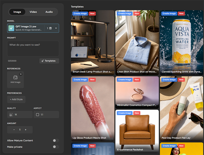This screenshot has height=155, width=204.
Task: Click E-commerce Packshot caption text
Action: click(x=130, y=150)
